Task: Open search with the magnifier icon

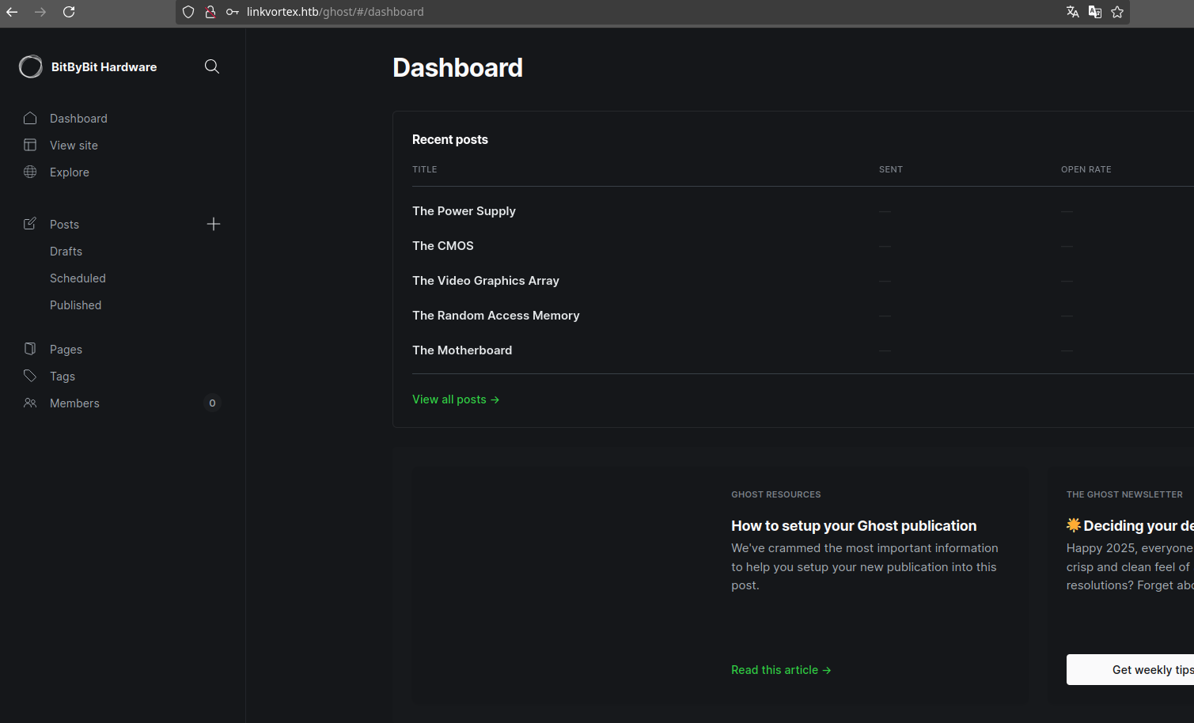Action: click(x=212, y=66)
